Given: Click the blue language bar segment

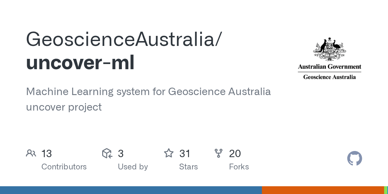Looking at the screenshot, I should click(x=131, y=190).
